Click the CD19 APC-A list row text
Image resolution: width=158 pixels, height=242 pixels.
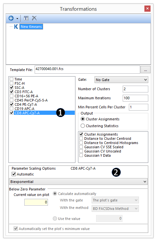click(25, 109)
